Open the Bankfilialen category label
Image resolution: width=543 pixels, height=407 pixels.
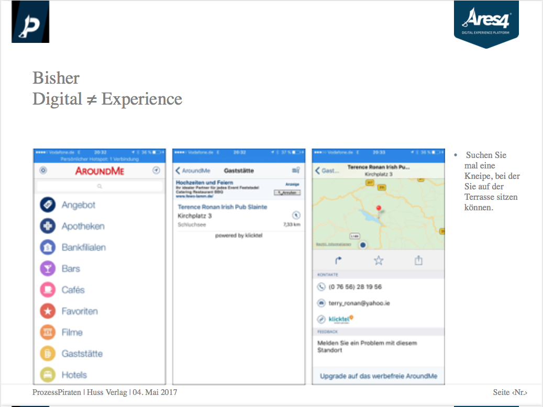click(x=83, y=247)
